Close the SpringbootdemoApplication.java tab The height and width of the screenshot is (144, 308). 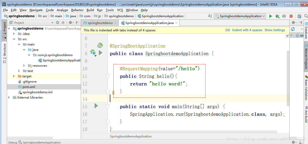(176, 23)
